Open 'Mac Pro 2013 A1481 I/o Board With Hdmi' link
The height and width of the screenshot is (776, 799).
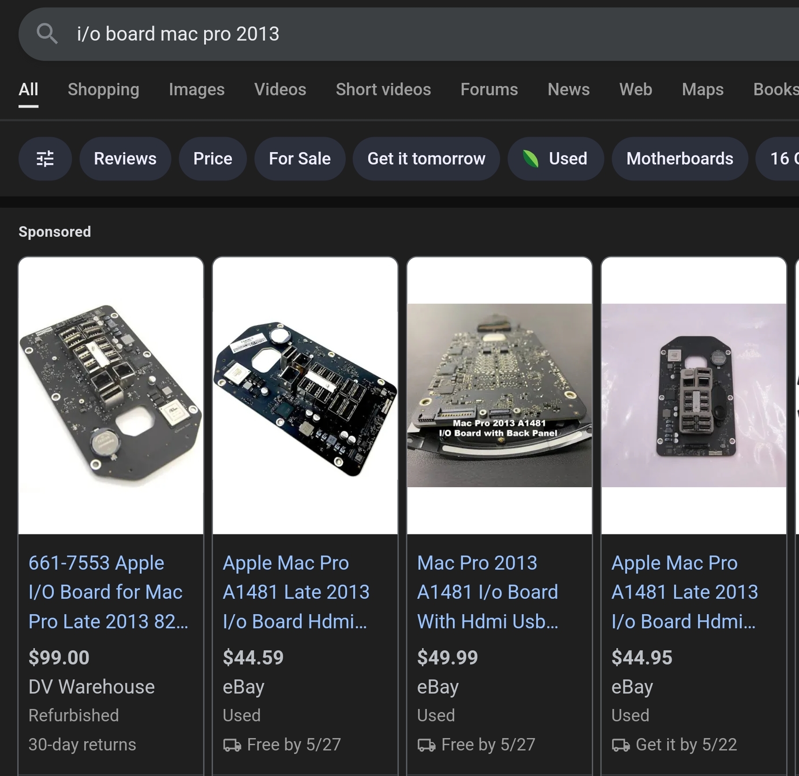(488, 592)
